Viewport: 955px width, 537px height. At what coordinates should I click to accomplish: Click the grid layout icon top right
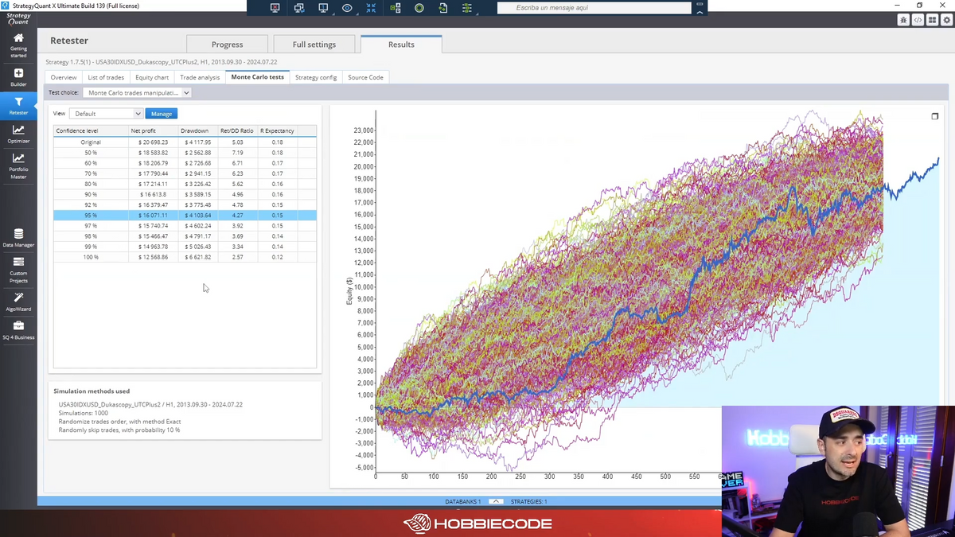(932, 20)
